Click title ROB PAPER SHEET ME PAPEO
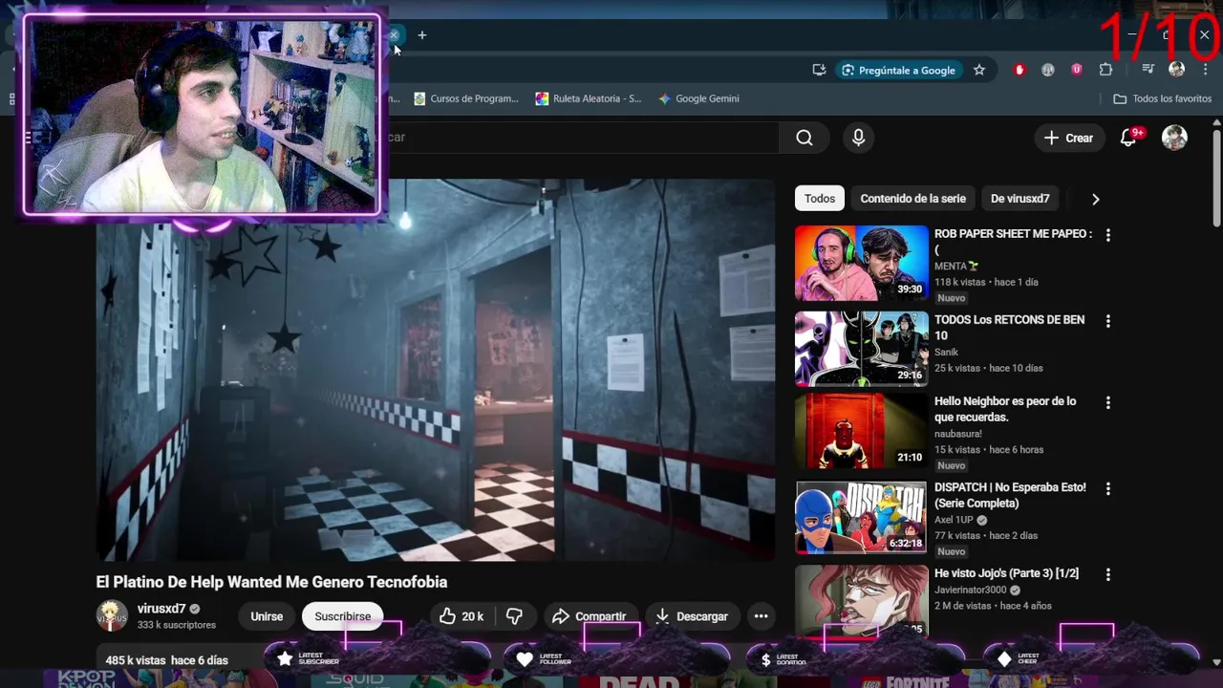Image resolution: width=1223 pixels, height=688 pixels. (x=1013, y=241)
